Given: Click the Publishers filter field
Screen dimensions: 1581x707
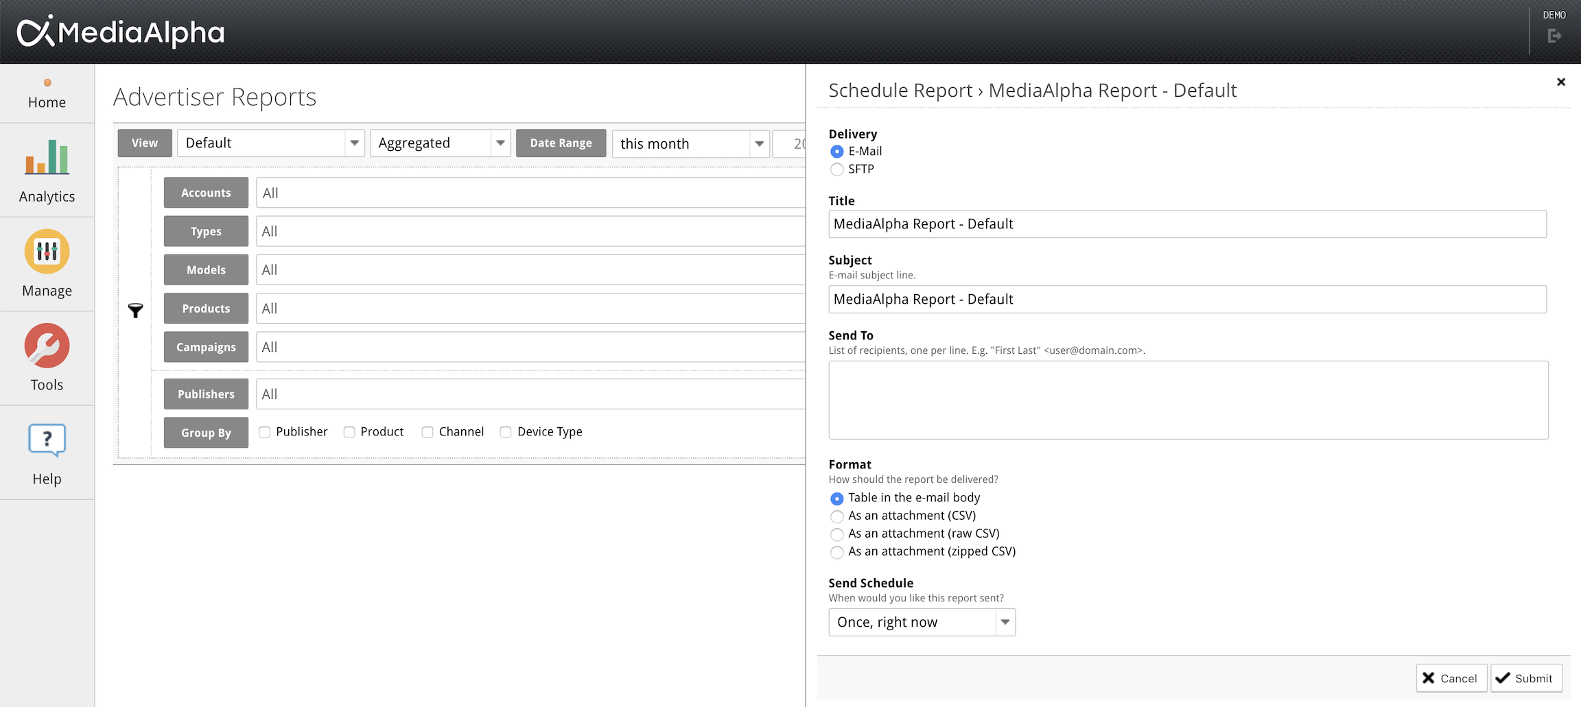Looking at the screenshot, I should pyautogui.click(x=530, y=394).
